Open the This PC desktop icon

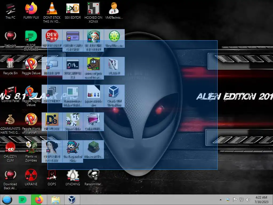click(x=10, y=11)
